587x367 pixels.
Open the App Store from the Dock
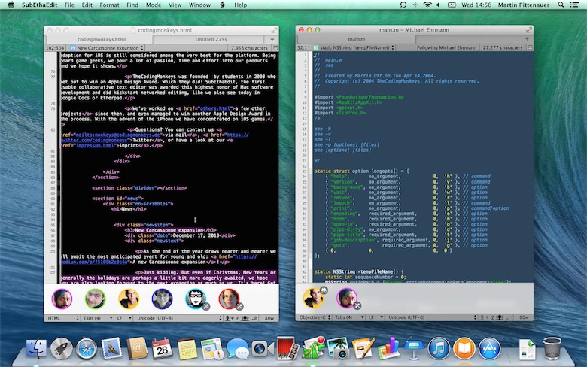(489, 349)
